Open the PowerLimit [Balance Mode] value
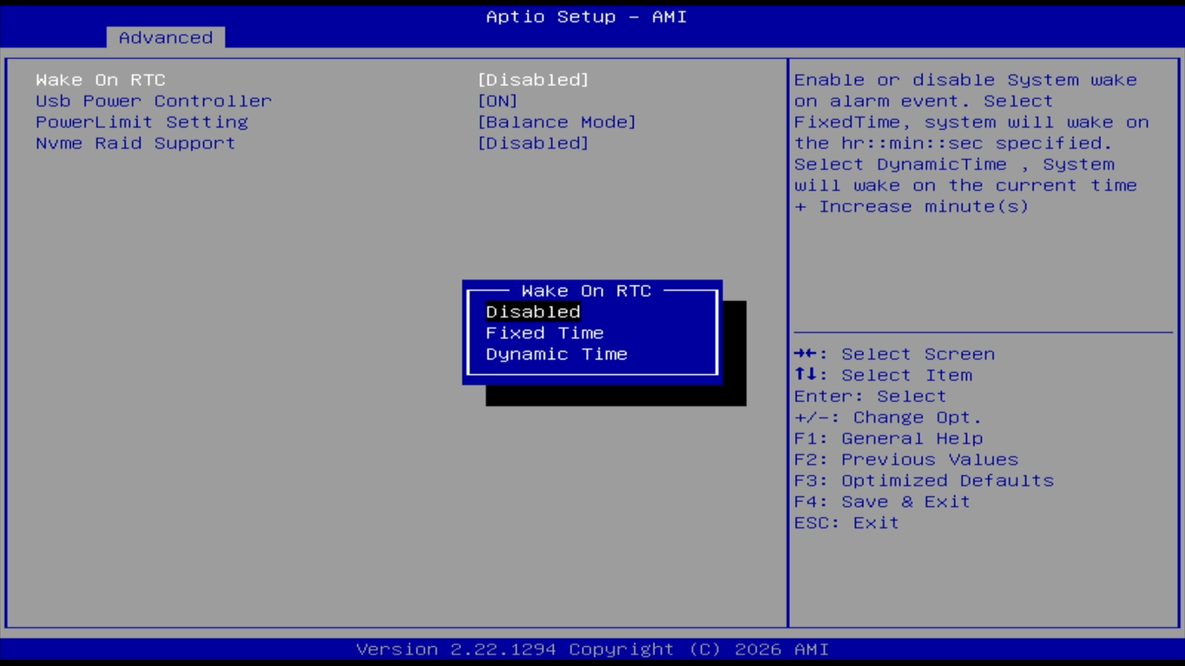1185x666 pixels. tap(557, 122)
